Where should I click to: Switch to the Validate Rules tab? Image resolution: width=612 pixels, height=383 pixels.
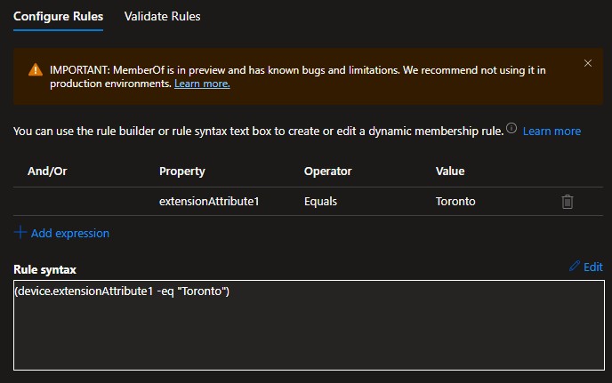[162, 16]
